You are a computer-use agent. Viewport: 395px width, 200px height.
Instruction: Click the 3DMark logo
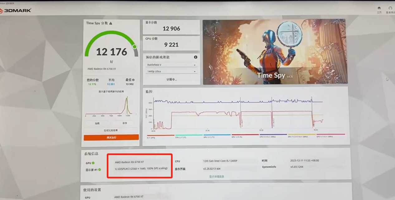coord(16,10)
